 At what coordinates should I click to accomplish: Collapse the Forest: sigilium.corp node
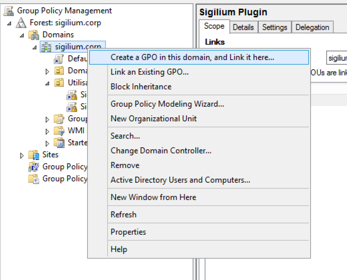(9, 23)
